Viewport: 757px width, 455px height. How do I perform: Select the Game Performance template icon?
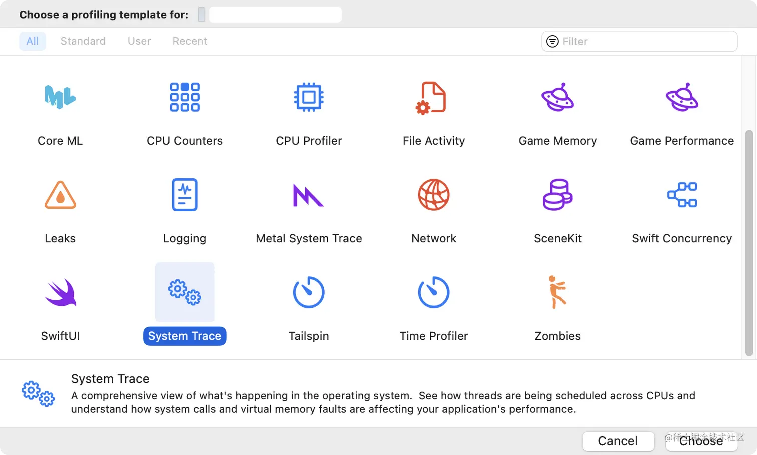click(682, 97)
